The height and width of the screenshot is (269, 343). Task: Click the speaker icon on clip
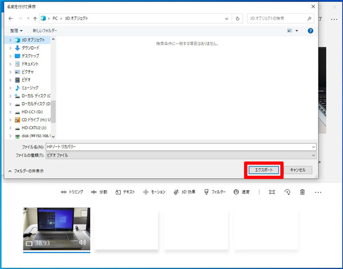pyautogui.click(x=82, y=242)
